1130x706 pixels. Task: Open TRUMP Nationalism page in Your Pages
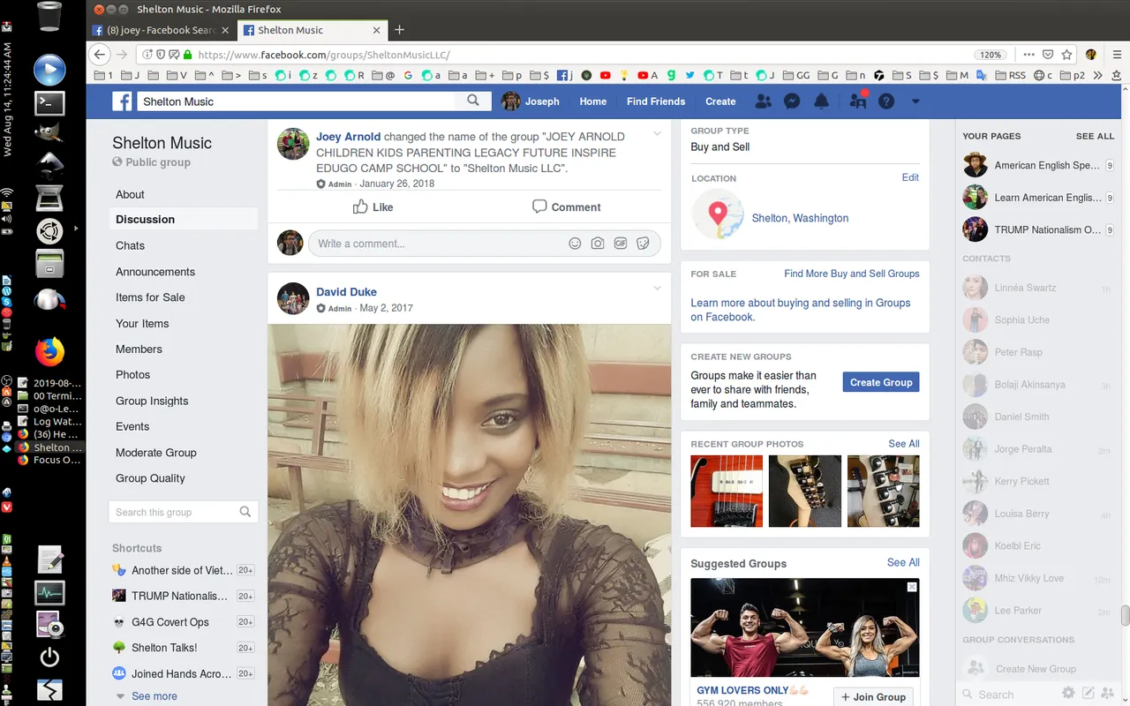pos(1038,229)
